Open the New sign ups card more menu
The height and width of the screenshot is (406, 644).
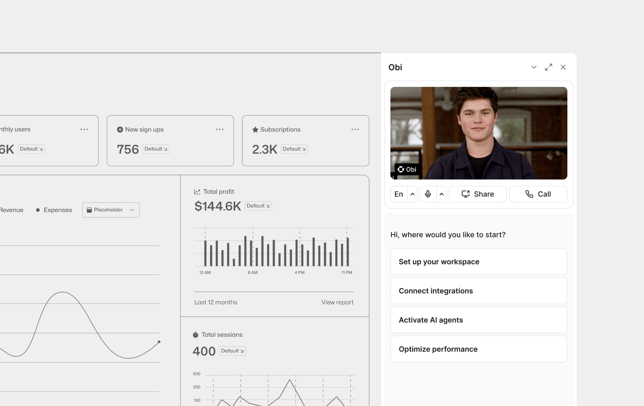pos(219,129)
